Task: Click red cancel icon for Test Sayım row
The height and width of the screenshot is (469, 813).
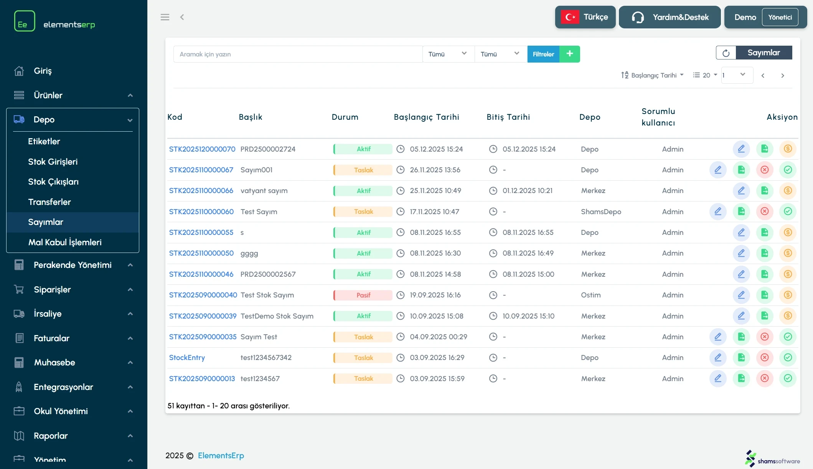Action: [764, 211]
